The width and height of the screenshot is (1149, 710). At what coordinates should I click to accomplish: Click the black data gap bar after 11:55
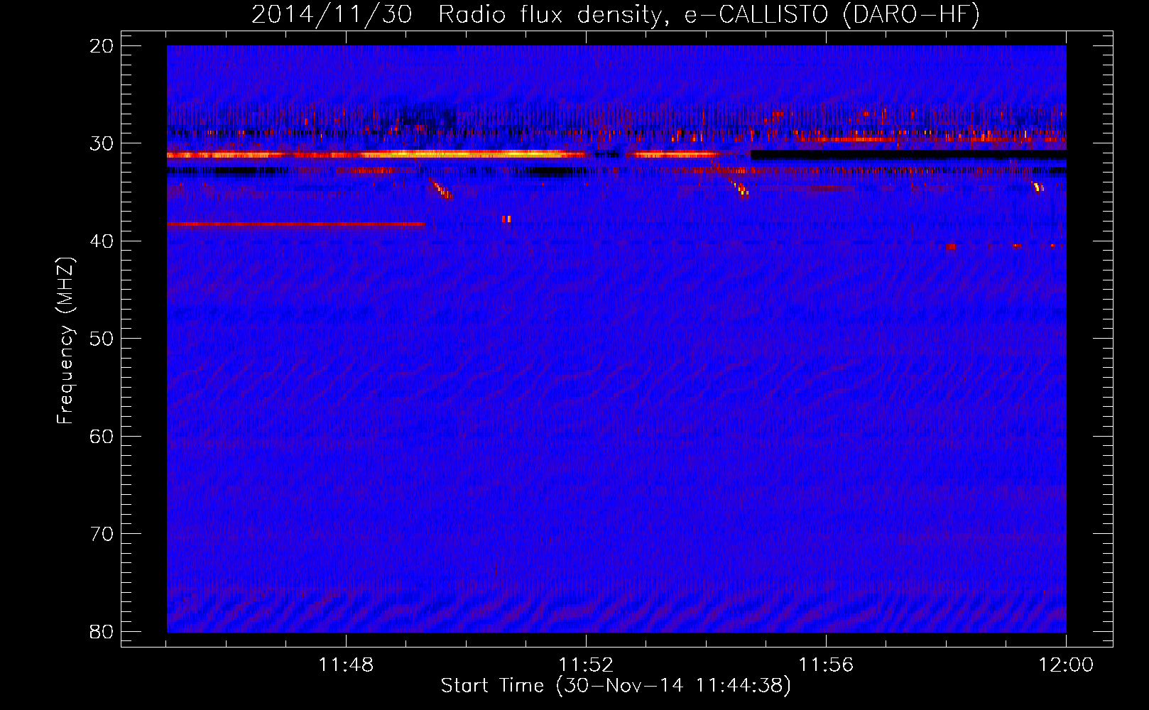pyautogui.click(x=908, y=154)
